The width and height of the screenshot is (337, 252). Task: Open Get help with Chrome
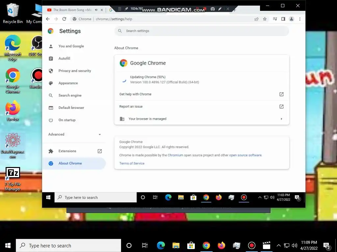pyautogui.click(x=202, y=94)
